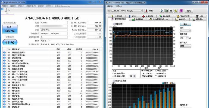The height and width of the screenshot is (108, 209).
Task: Click the 結束 exit button in HD Tune
Action: tap(189, 11)
